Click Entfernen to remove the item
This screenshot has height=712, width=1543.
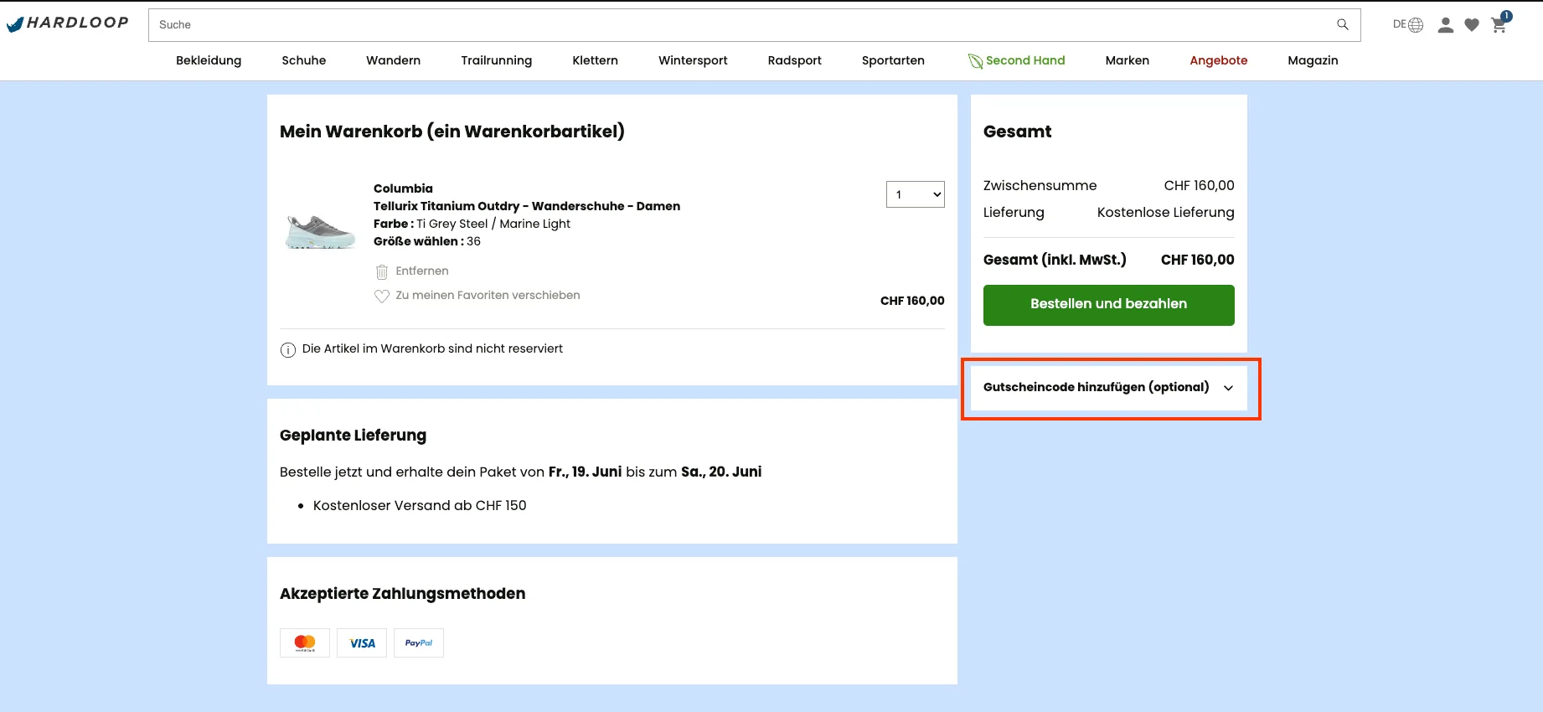click(x=422, y=271)
